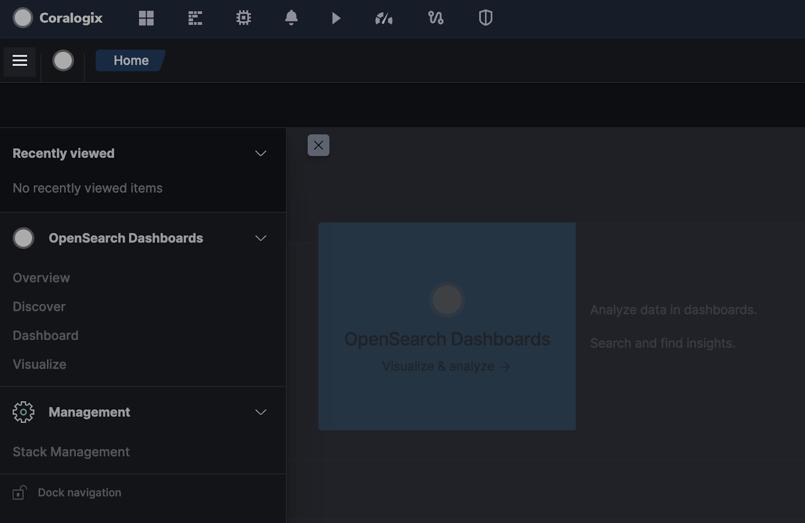Screen dimensions: 805x523
Task: Click the OpenSearch Dashboards sidebar heading
Action: click(126, 238)
